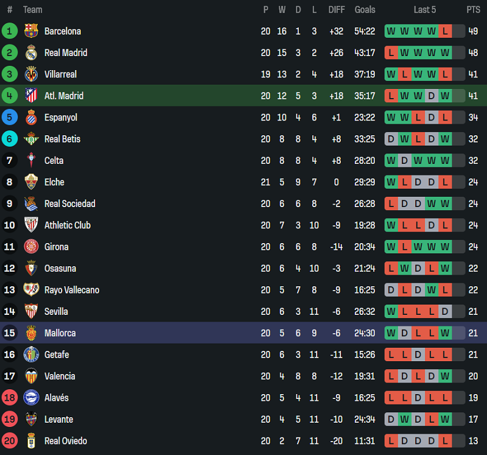This screenshot has height=455, width=487.
Task: Click Barcelona's red L form badge
Action: (445, 31)
